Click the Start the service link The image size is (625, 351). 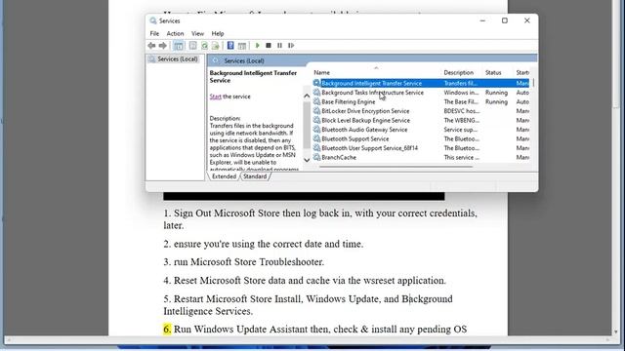click(215, 97)
